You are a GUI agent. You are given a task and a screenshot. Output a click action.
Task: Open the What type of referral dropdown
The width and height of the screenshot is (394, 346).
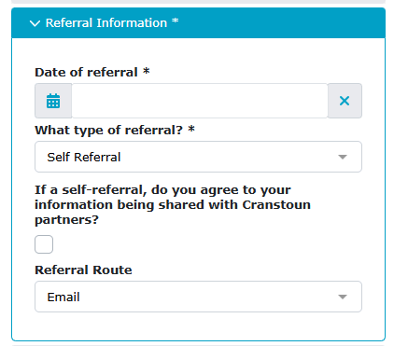198,157
